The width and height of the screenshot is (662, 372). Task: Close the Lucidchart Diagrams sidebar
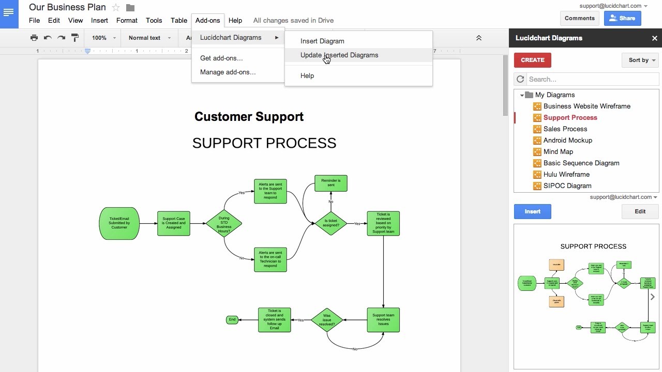click(x=654, y=38)
